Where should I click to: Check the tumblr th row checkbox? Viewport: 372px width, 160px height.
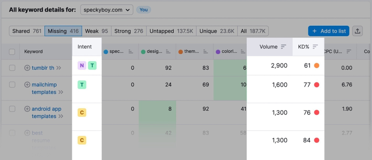coord(12,68)
